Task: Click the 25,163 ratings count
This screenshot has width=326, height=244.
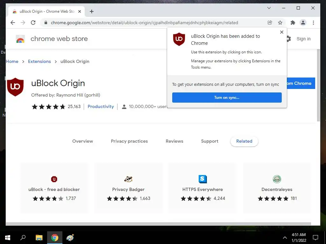Action: [x=74, y=107]
